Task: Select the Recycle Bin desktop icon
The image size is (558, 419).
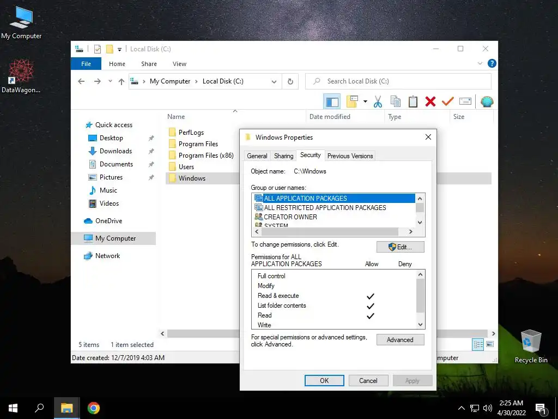Action: point(531,346)
